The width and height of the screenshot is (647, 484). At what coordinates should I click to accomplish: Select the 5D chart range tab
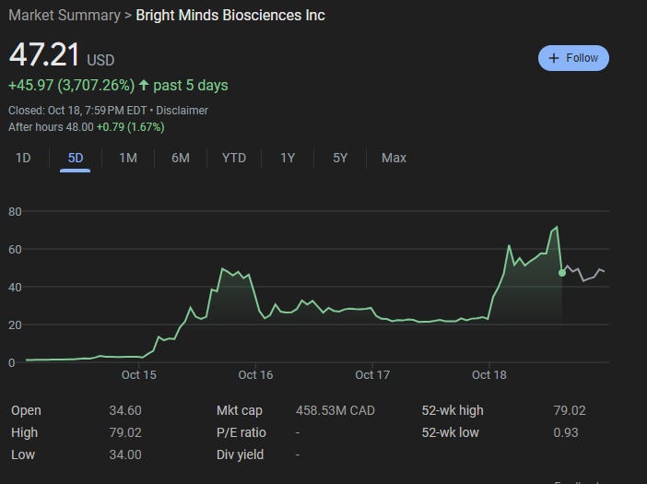76,158
